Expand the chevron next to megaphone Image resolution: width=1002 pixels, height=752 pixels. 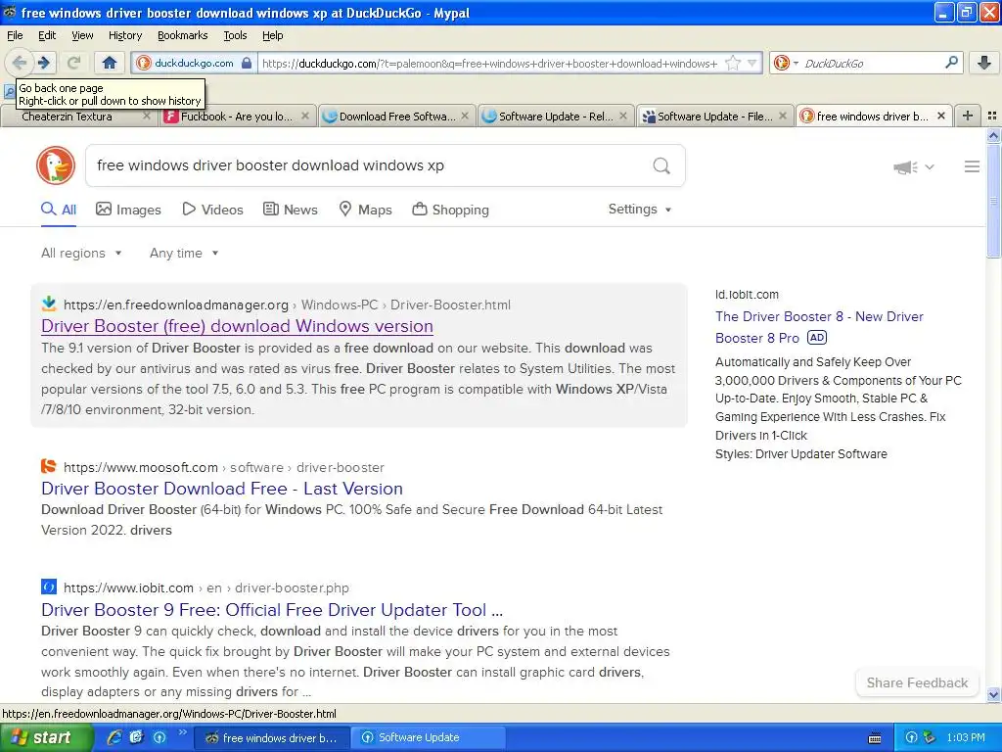pos(930,166)
